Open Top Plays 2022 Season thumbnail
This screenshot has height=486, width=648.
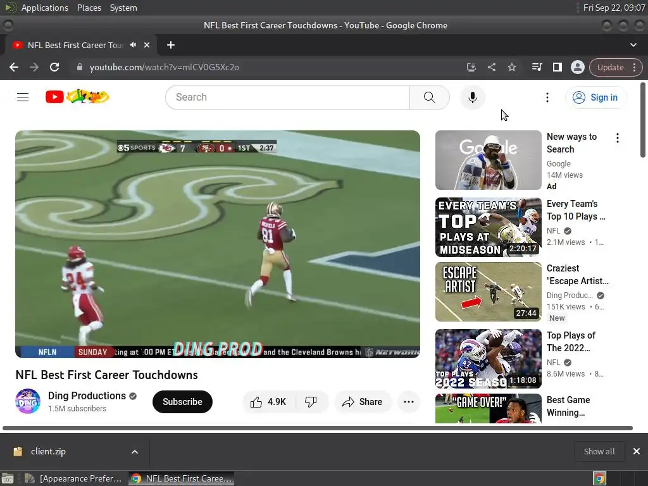tap(488, 359)
